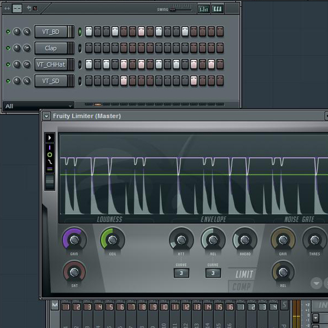Viewport: 328px width, 328px height.
Task: Toggle Clap channel select indicator
Action: (80, 48)
